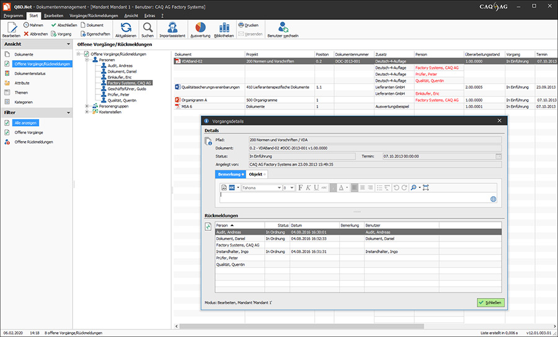Click the Aktualisieren refresh icon
558x337 pixels.
(x=126, y=27)
